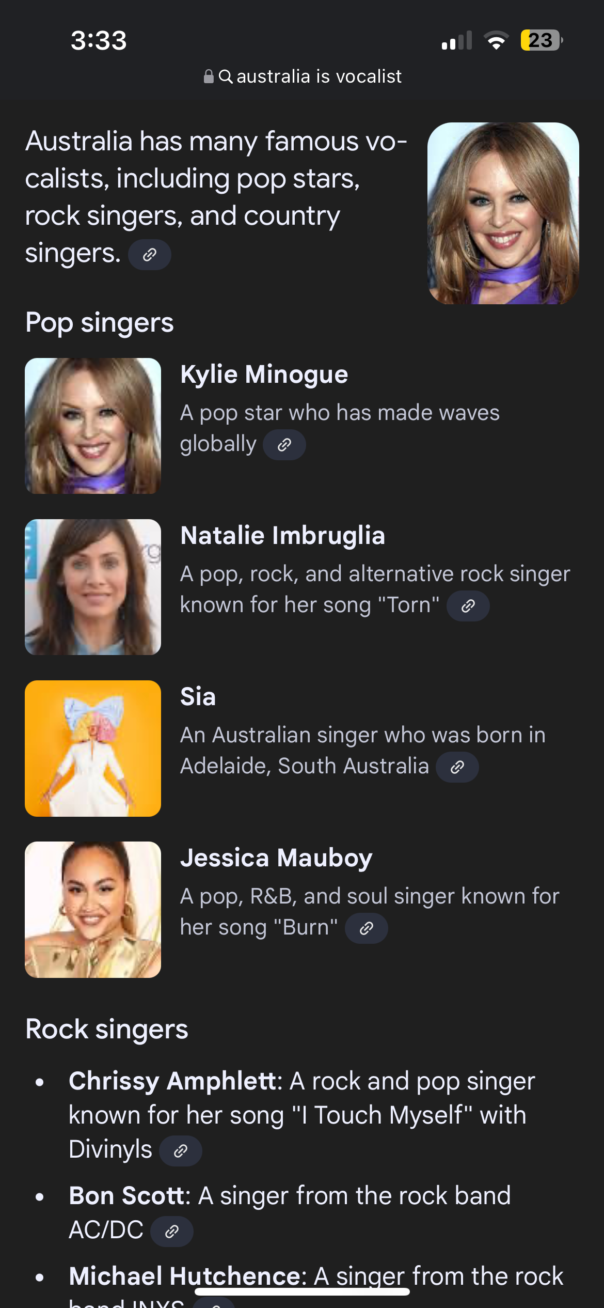The image size is (604, 1308).
Task: Tap the source link icon after the intro summary
Action: pos(150,255)
